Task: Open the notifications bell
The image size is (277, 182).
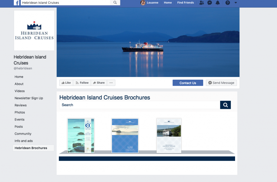Action: (218, 3)
